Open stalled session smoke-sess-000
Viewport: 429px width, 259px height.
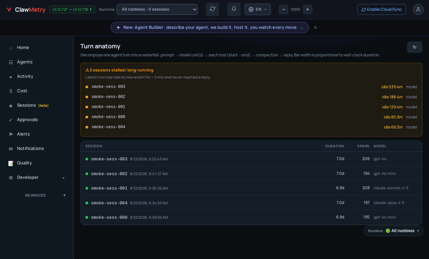coord(251,117)
